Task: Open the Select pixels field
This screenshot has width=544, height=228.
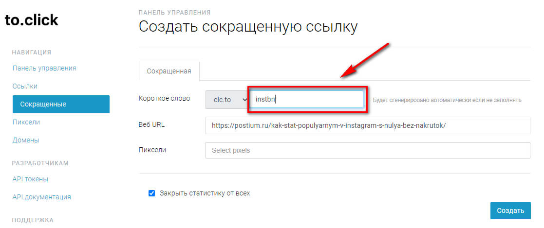Action: click(368, 150)
